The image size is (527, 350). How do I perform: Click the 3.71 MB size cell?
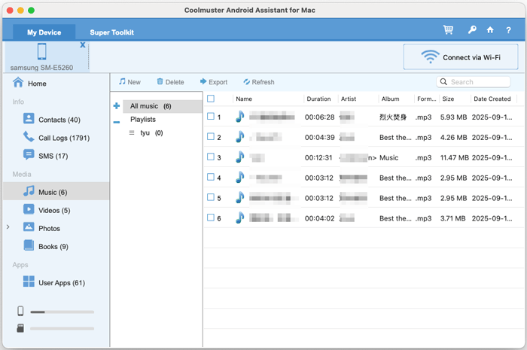tap(452, 219)
